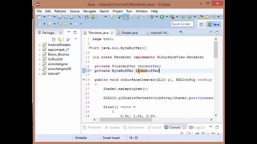Switch to the tutorial1 Manifest tab
Image resolution: width=257 pixels, height=144 pixels.
158,33
